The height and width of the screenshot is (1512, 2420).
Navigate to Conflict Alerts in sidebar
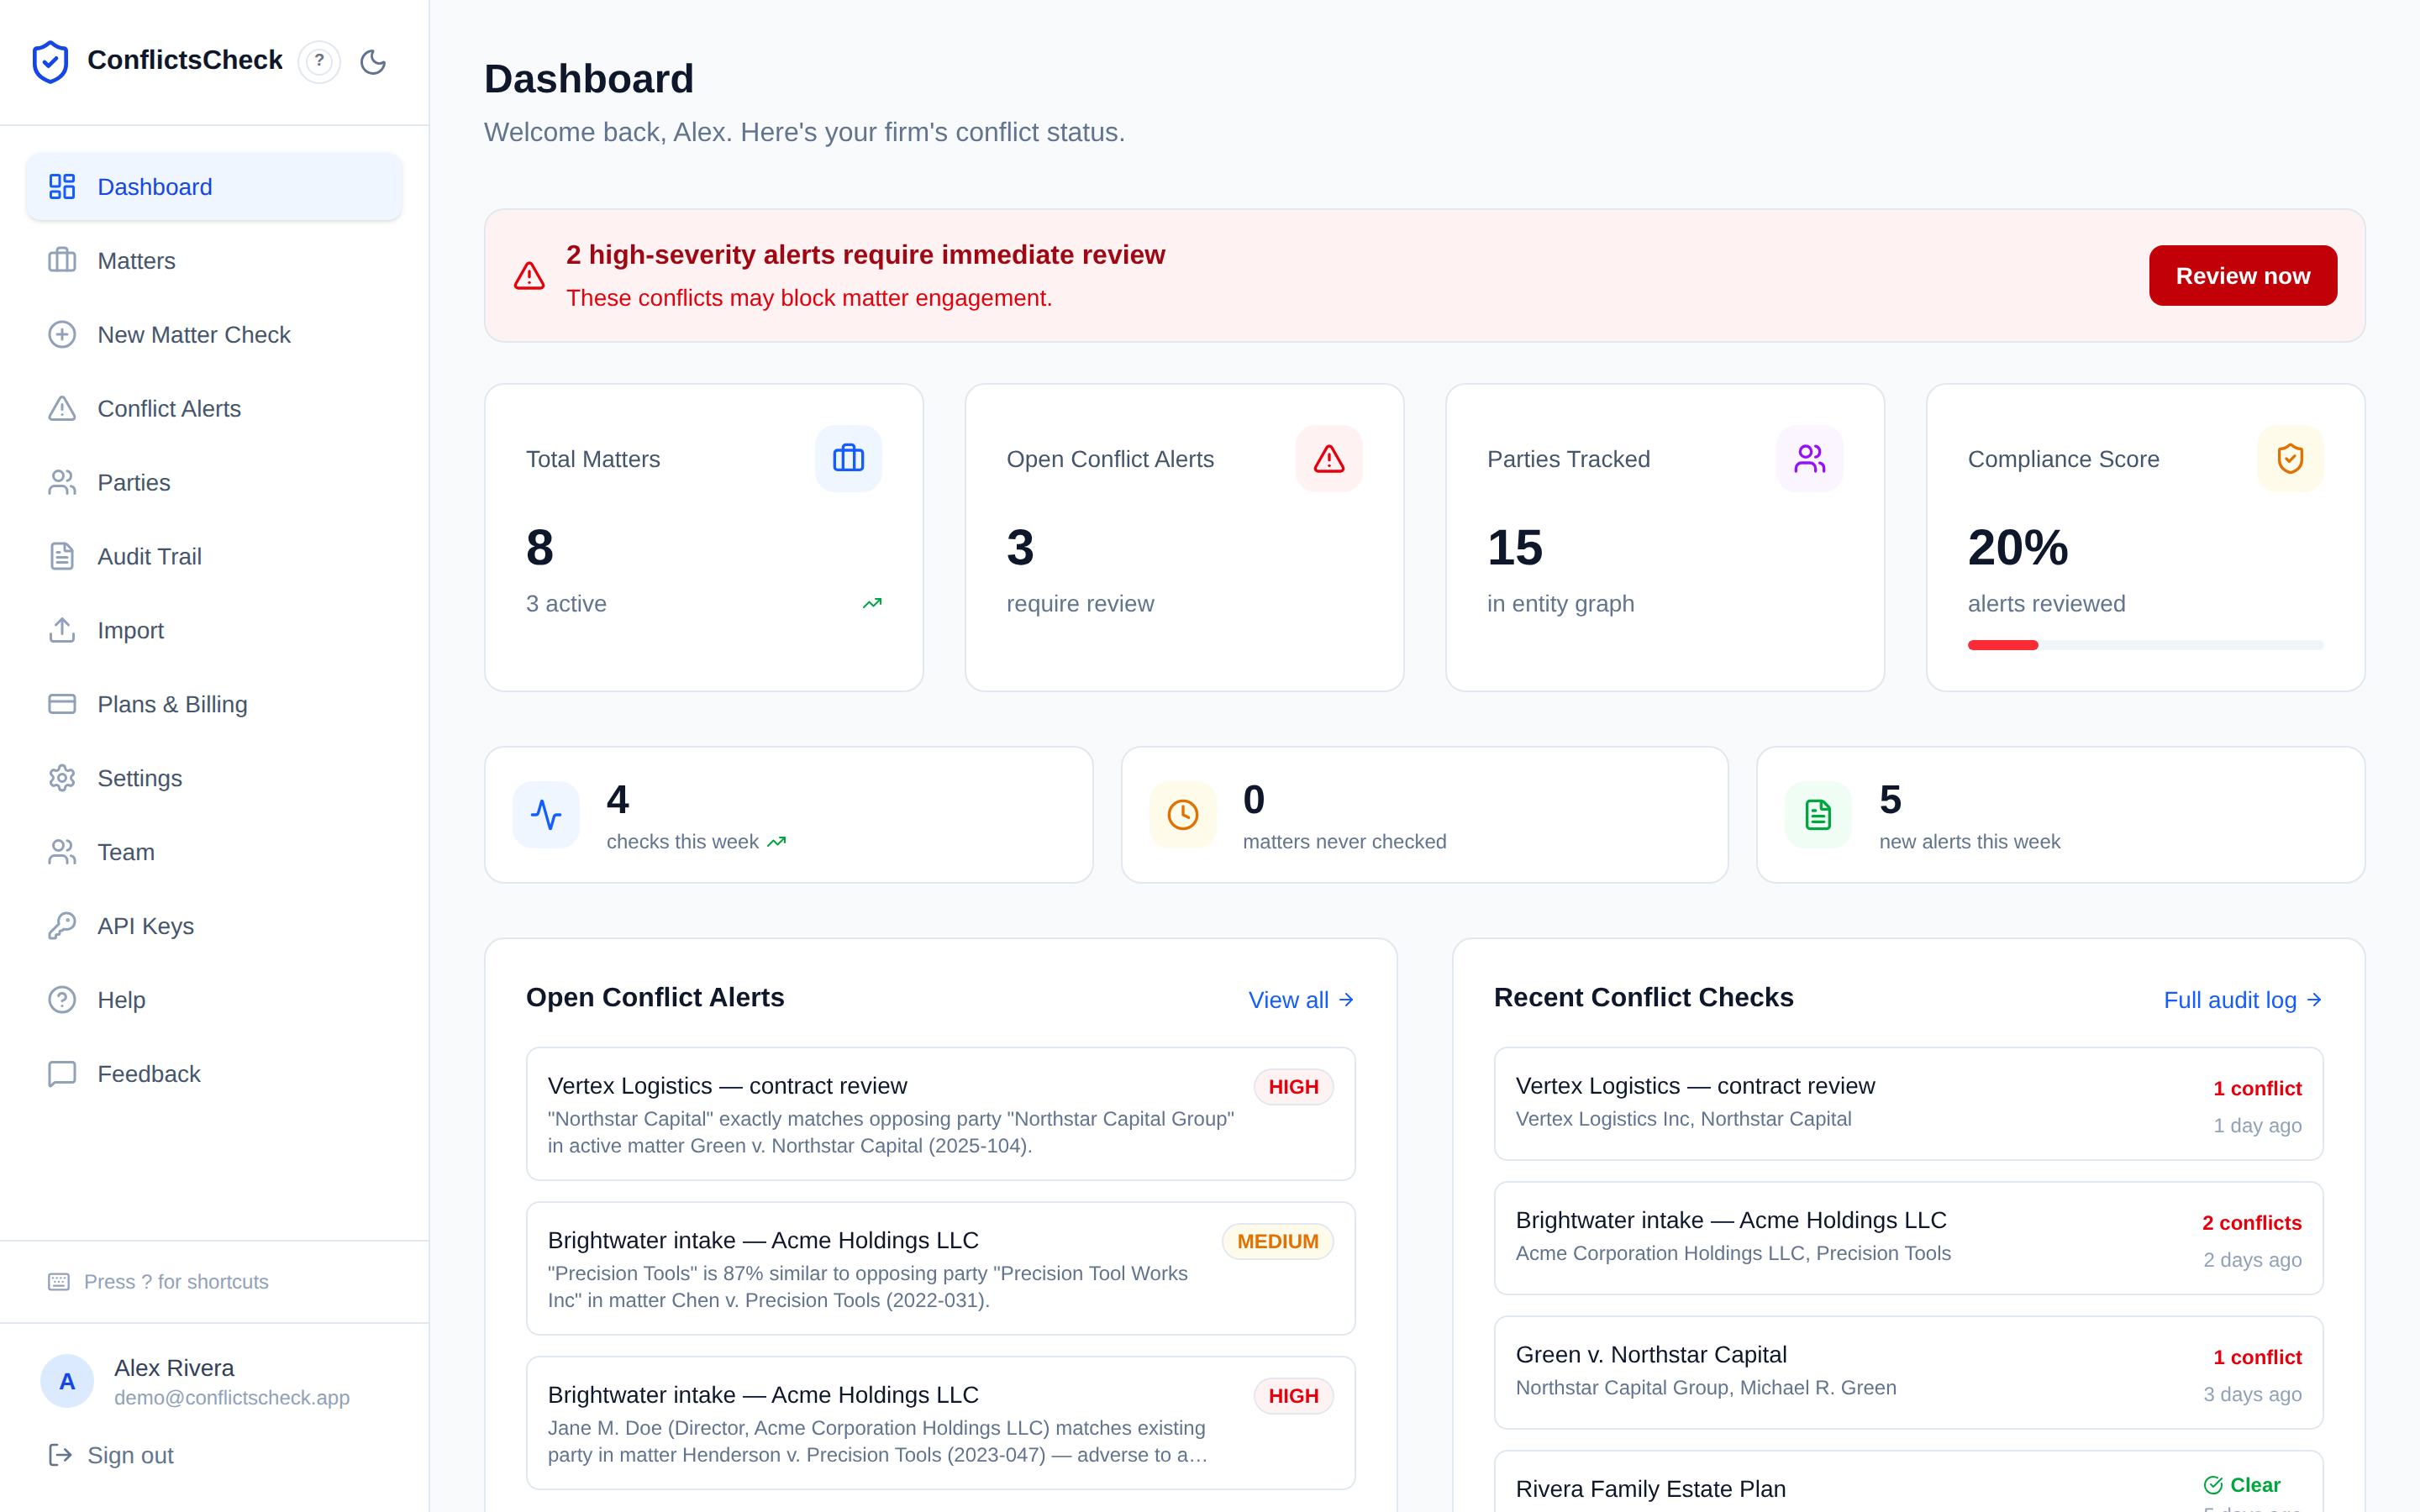(x=214, y=409)
